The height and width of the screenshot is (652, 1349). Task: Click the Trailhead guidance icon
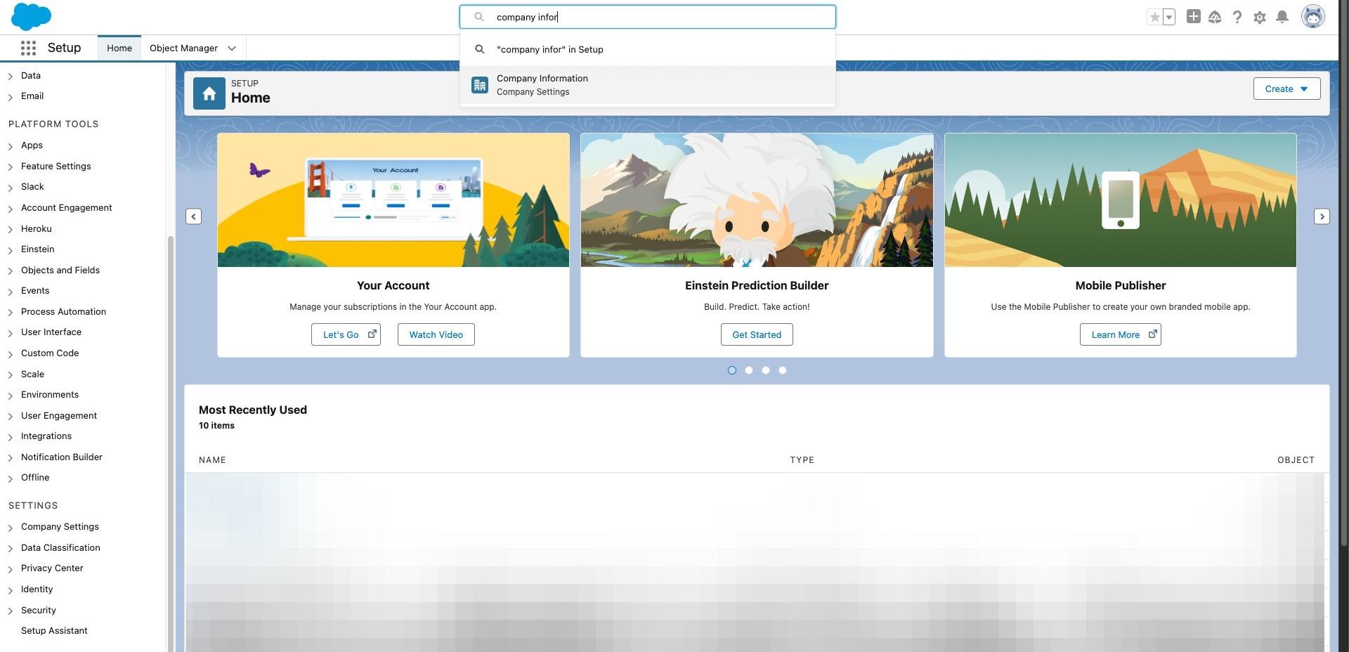pyautogui.click(x=1215, y=17)
